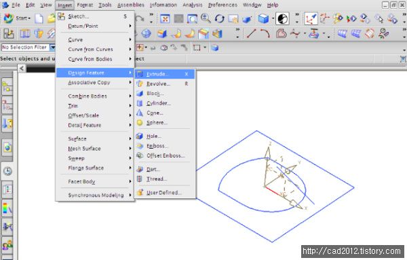Pick the Cone feature entry
407x260 pixels.
pos(165,113)
